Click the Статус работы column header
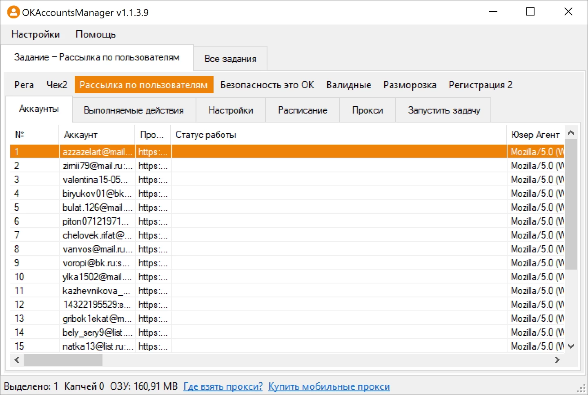 coord(339,134)
